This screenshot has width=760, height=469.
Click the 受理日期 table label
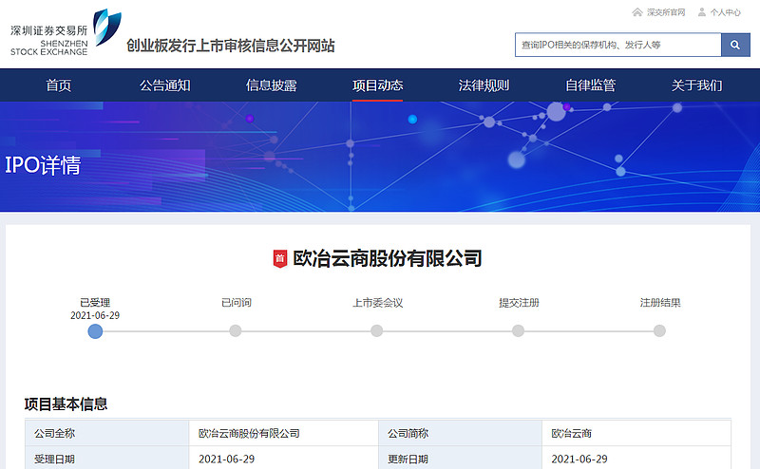pyautogui.click(x=54, y=459)
